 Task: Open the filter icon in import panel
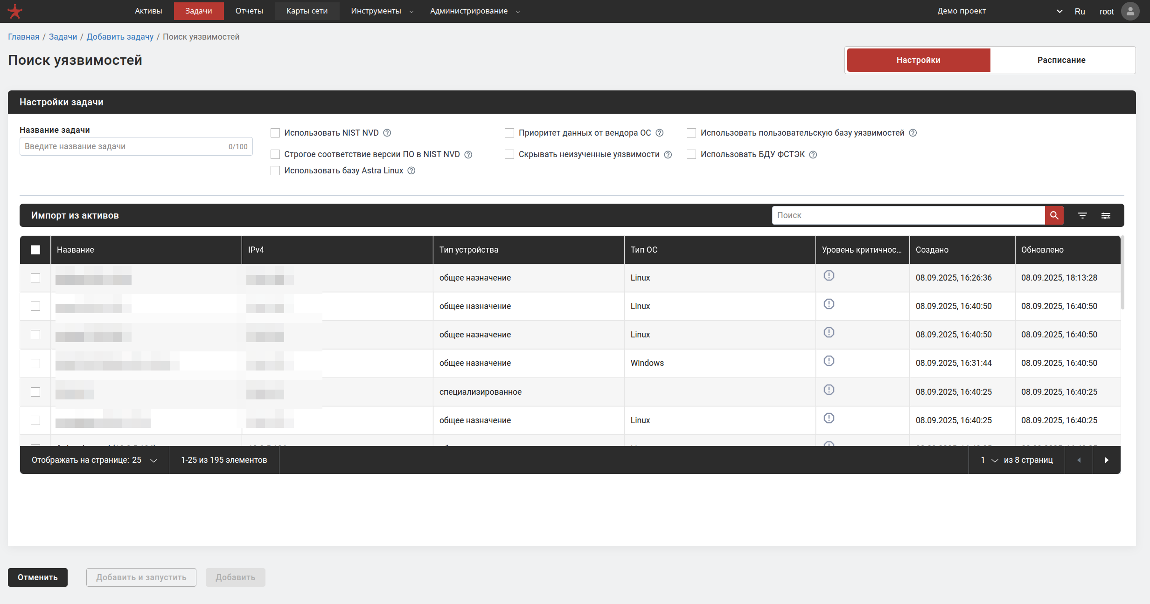click(1082, 215)
